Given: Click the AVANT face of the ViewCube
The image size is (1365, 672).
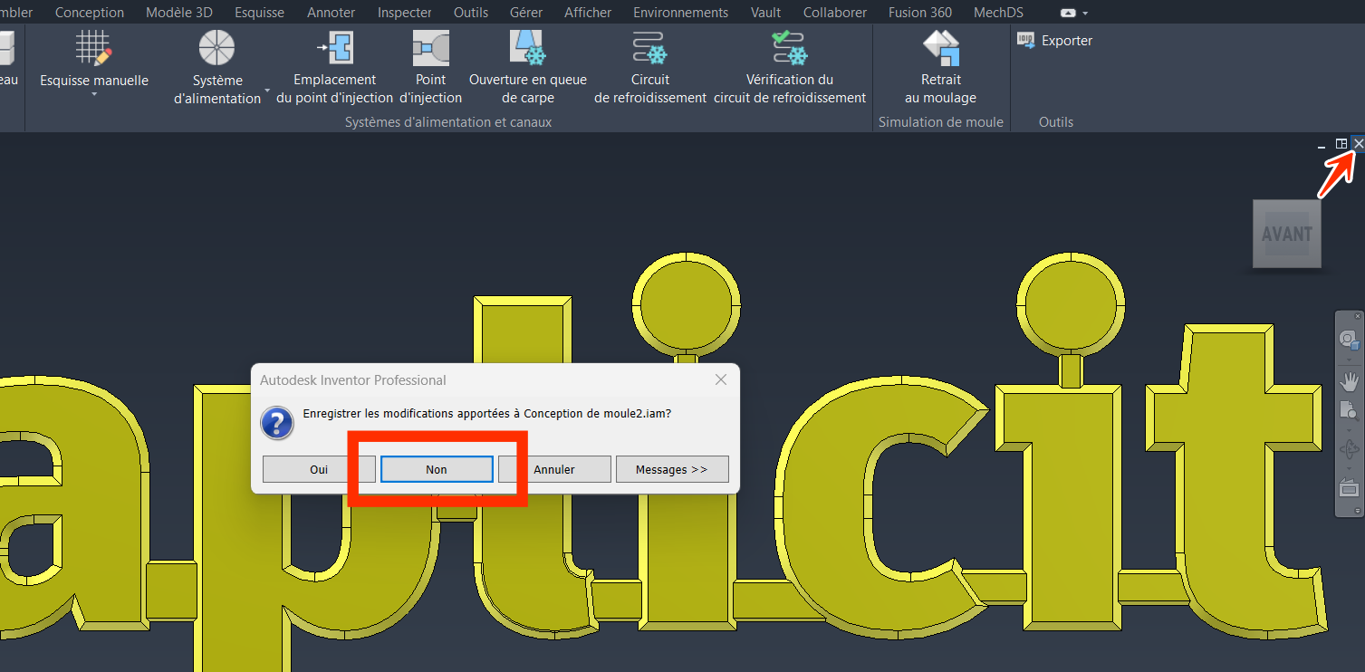Looking at the screenshot, I should click(x=1286, y=234).
